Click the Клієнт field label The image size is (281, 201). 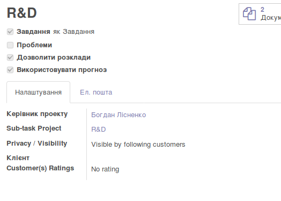click(18, 158)
